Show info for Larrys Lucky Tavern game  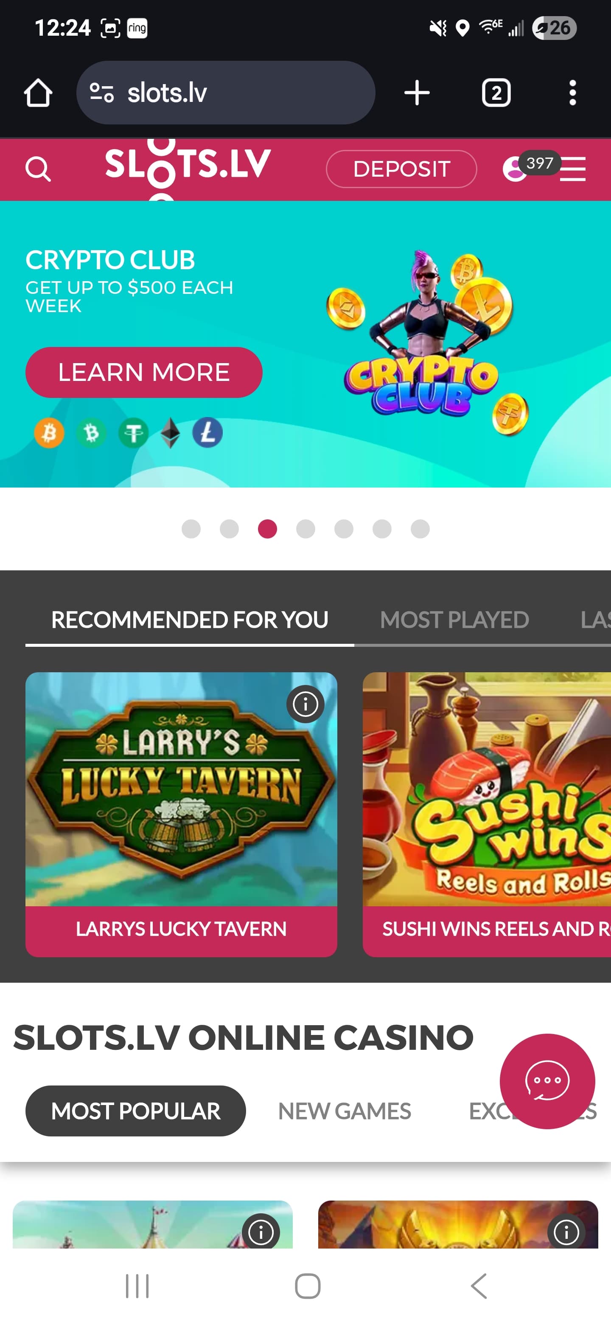click(x=305, y=704)
